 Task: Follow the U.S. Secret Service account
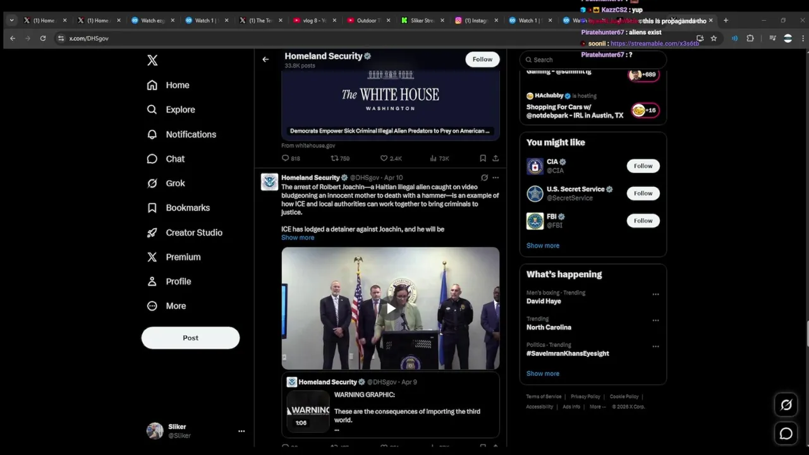pyautogui.click(x=643, y=193)
